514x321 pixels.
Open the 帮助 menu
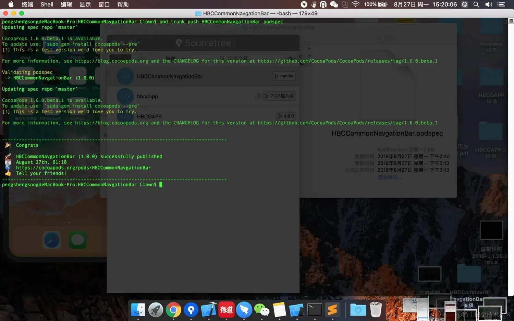[x=123, y=4]
